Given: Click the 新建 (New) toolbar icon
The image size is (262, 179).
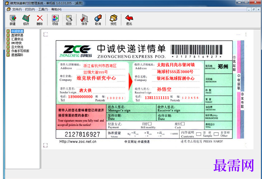Looking at the screenshot, I should click(x=13, y=20).
